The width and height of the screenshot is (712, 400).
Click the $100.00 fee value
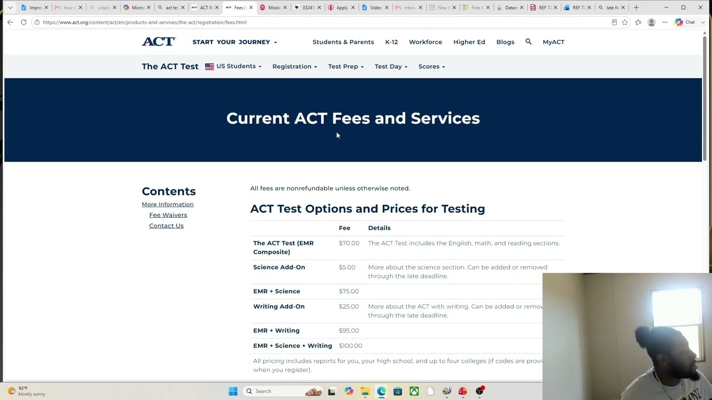[350, 346]
